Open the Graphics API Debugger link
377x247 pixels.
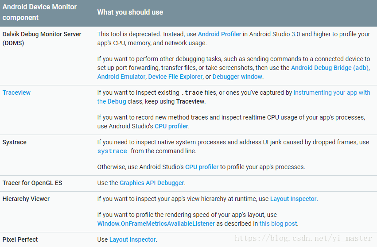(x=152, y=183)
